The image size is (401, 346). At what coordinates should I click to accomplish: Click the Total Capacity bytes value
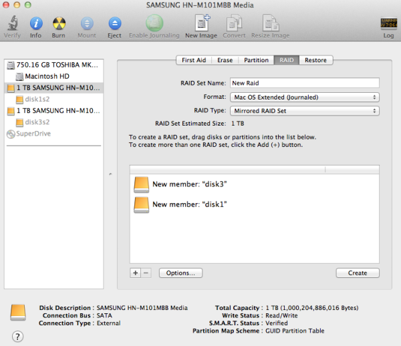pyautogui.click(x=312, y=308)
